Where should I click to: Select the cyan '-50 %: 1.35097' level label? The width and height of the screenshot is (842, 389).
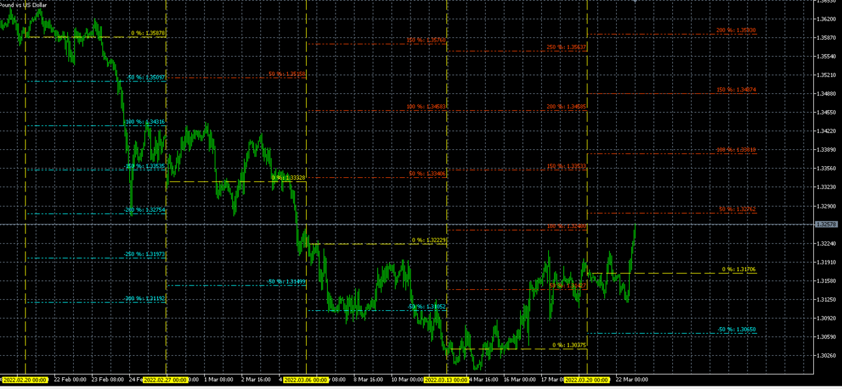pos(146,78)
